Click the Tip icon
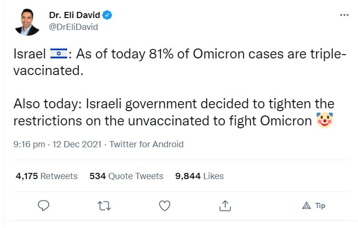The image size is (358, 228). pos(307,206)
